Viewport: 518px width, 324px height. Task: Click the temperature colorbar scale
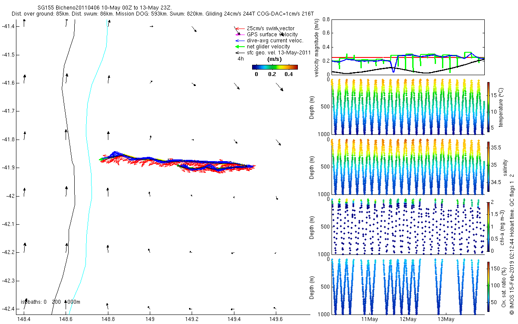tap(488, 107)
